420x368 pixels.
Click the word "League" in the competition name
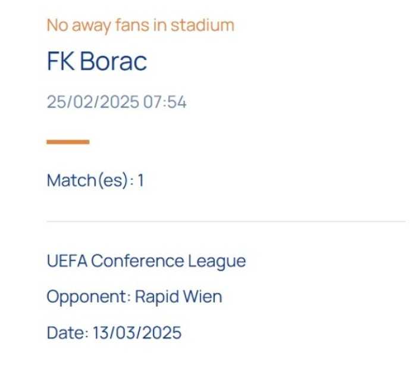click(x=217, y=261)
